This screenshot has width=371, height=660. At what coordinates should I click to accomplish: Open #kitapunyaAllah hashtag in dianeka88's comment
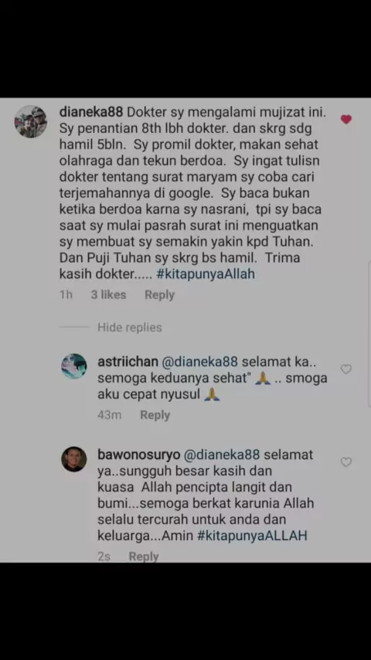pos(206,274)
